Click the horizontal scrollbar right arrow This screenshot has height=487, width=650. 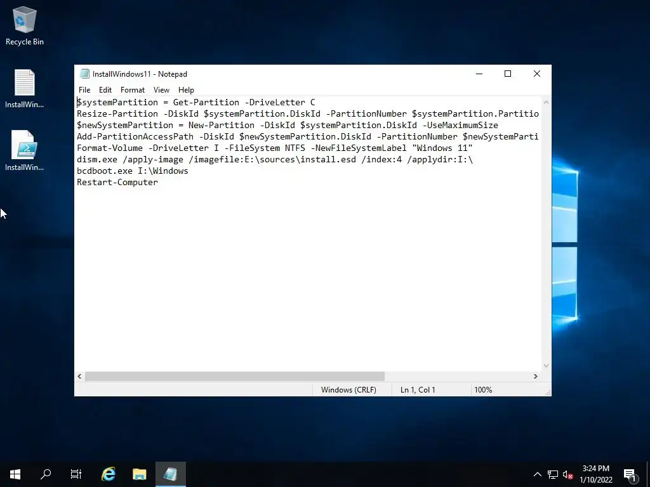tap(536, 377)
